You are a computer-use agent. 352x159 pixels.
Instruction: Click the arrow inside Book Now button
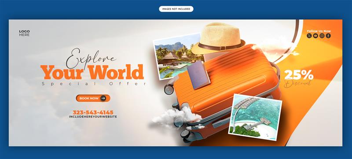pyautogui.click(x=103, y=98)
